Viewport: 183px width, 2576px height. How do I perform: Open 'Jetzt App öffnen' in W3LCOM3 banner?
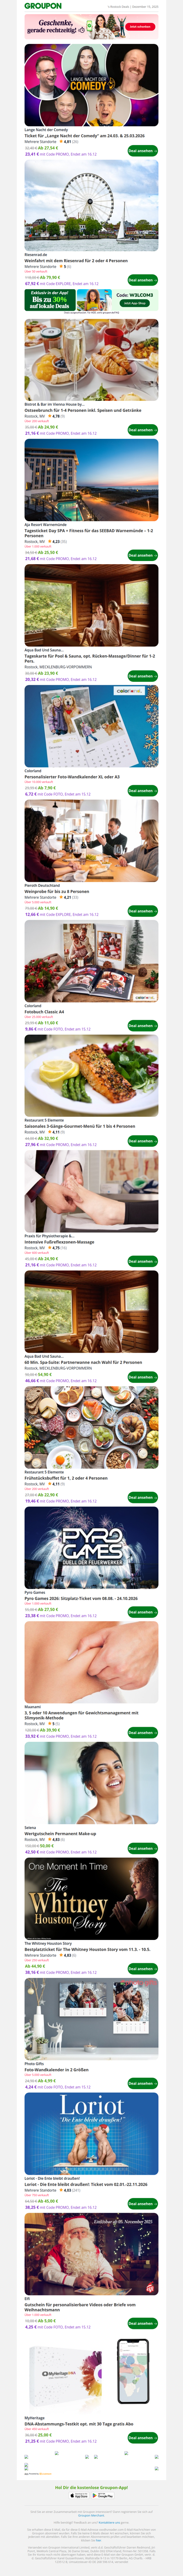(135, 303)
